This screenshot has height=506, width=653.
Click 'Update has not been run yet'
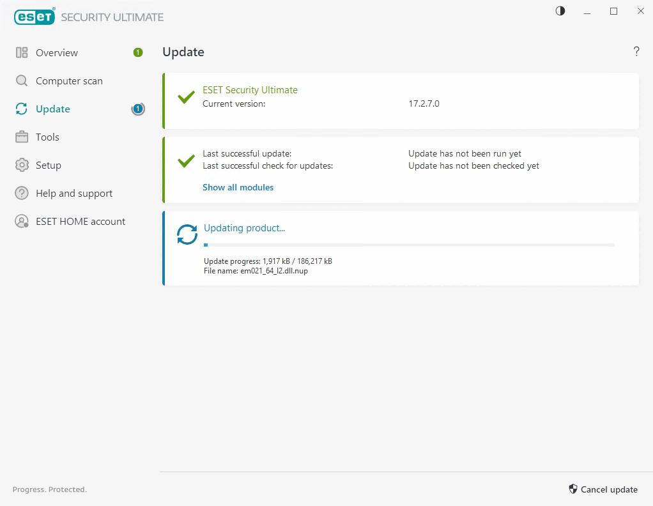[465, 154]
